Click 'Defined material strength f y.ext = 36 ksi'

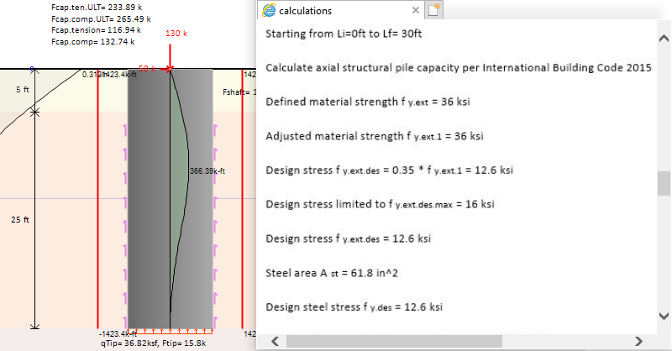pyautogui.click(x=368, y=102)
